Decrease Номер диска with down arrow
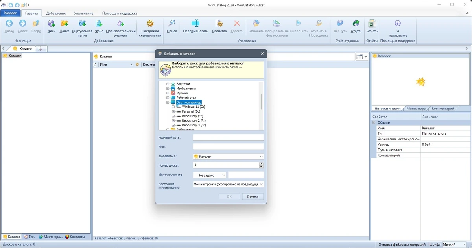The width and height of the screenshot is (472, 248). pos(262,167)
